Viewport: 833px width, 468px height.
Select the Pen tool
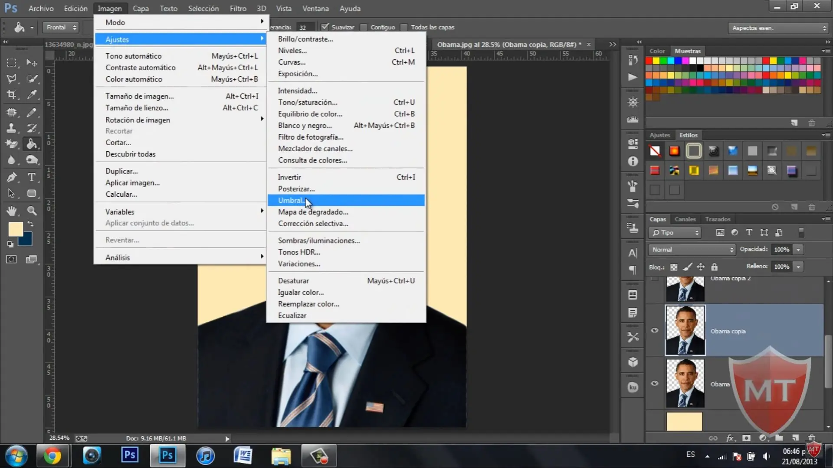(12, 177)
